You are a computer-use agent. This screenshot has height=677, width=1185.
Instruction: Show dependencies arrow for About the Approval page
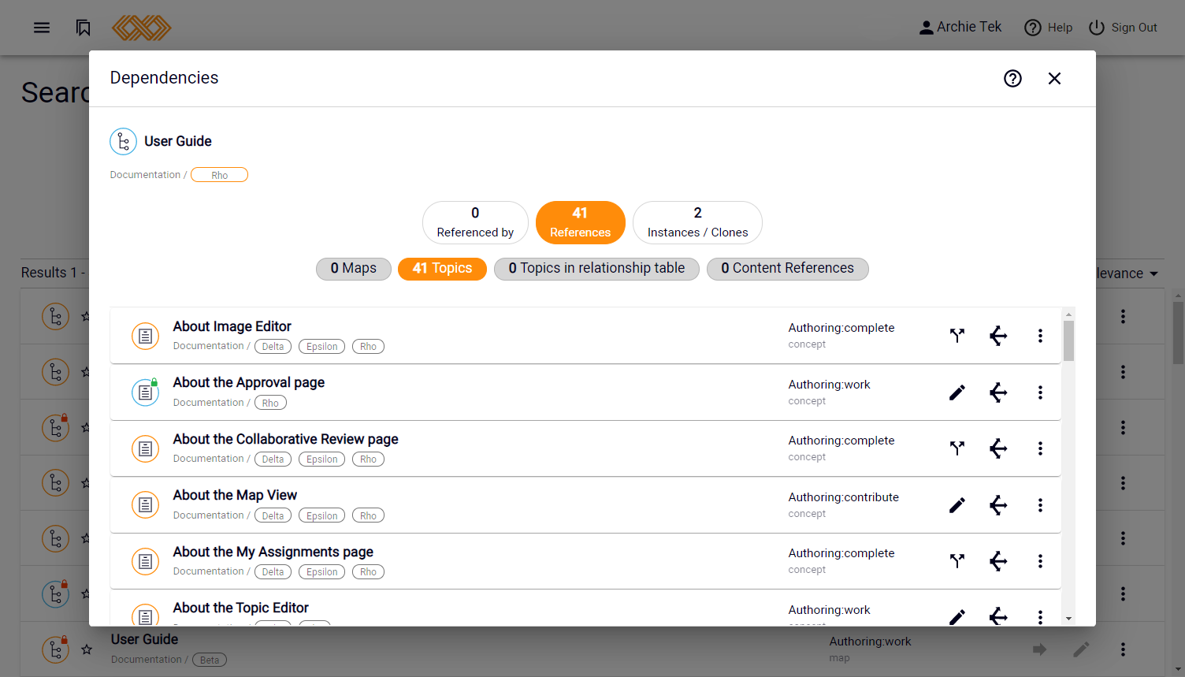(x=998, y=392)
